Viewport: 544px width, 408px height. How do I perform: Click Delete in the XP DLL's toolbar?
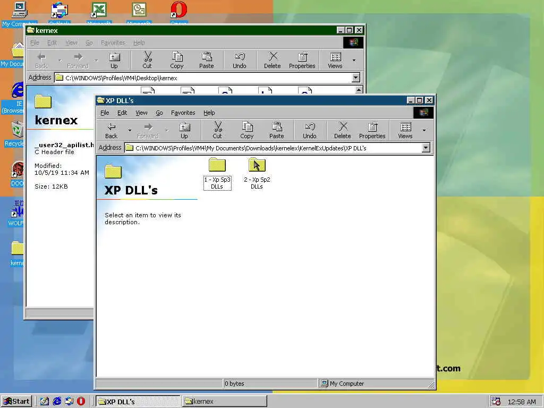pos(343,131)
